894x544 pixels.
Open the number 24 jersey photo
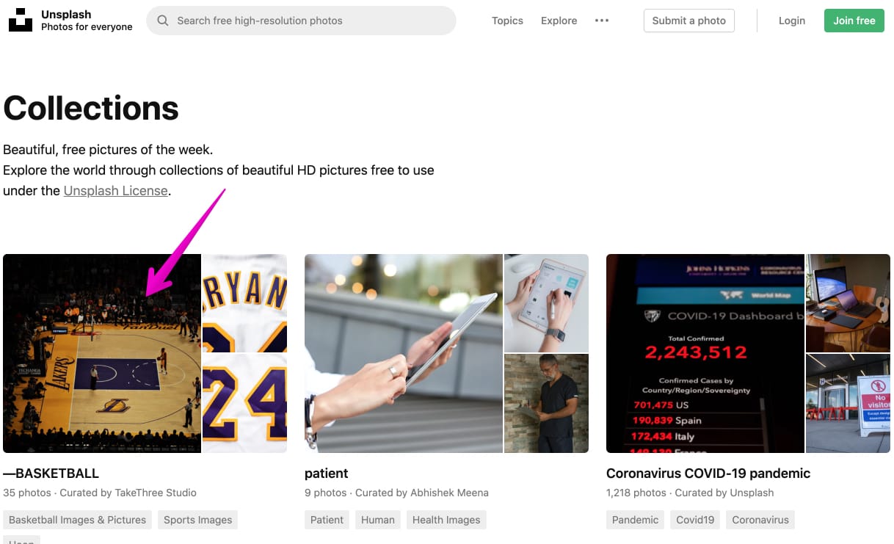[x=244, y=404]
